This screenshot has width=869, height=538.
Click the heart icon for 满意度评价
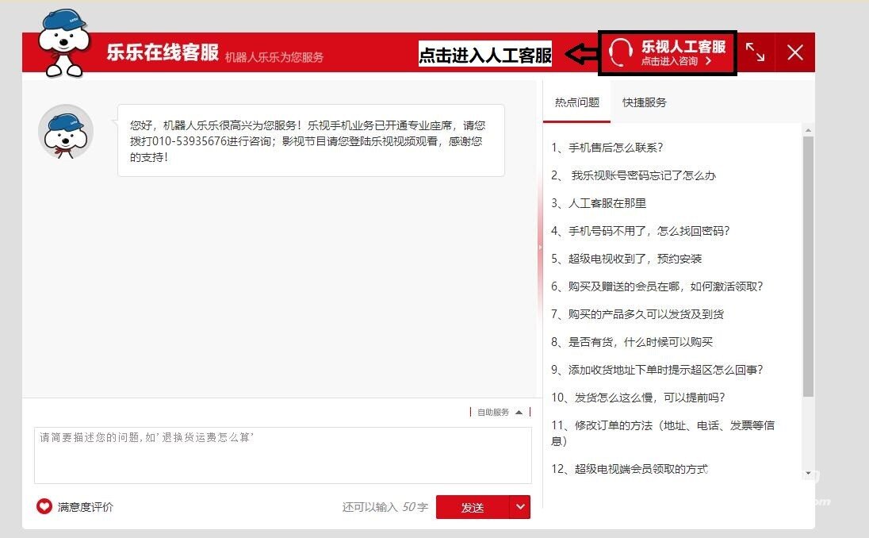tap(44, 505)
